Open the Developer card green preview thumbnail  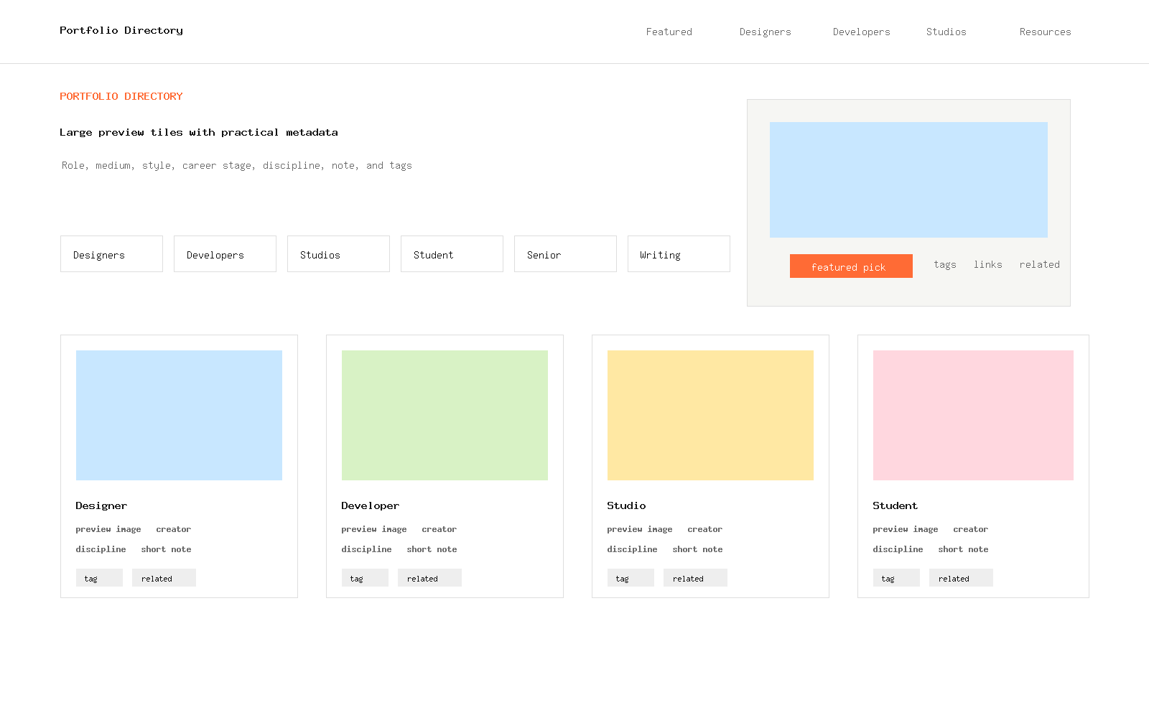pyautogui.click(x=445, y=415)
